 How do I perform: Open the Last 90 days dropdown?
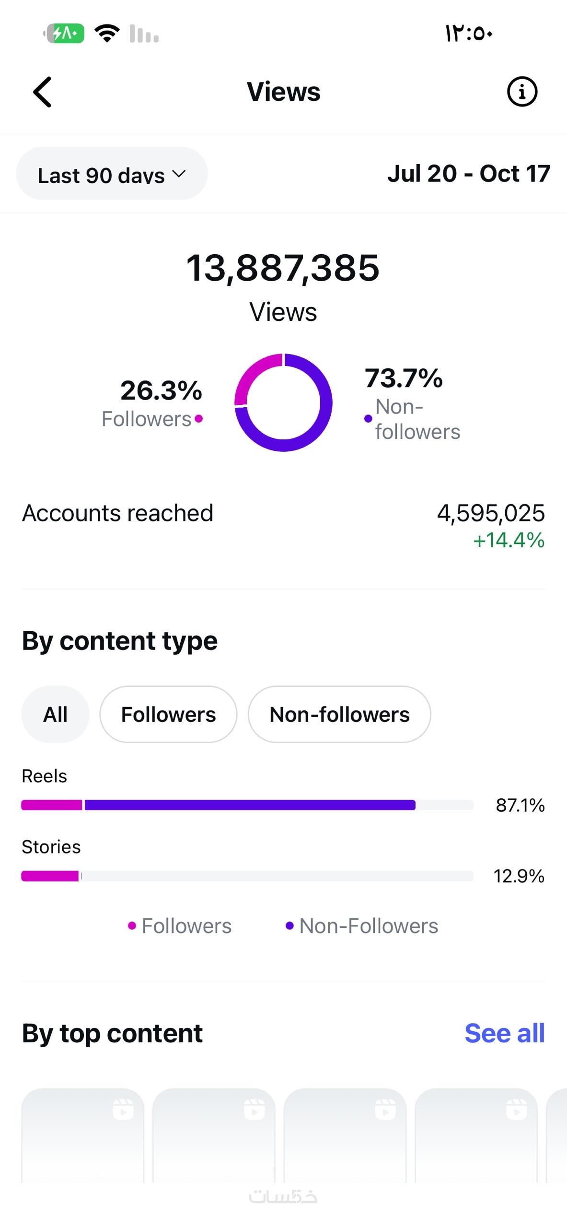(112, 174)
